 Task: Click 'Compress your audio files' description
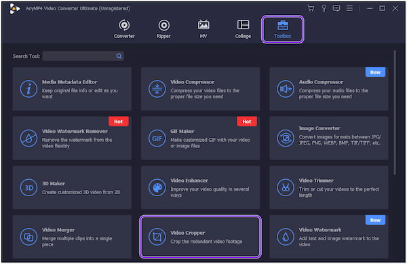334,94
